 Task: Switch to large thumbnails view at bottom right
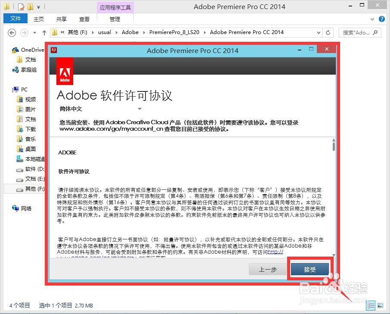click(x=380, y=306)
